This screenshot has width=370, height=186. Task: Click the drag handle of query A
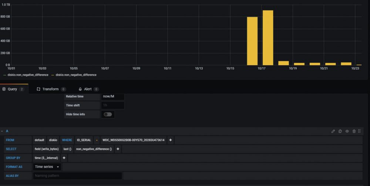point(359,131)
